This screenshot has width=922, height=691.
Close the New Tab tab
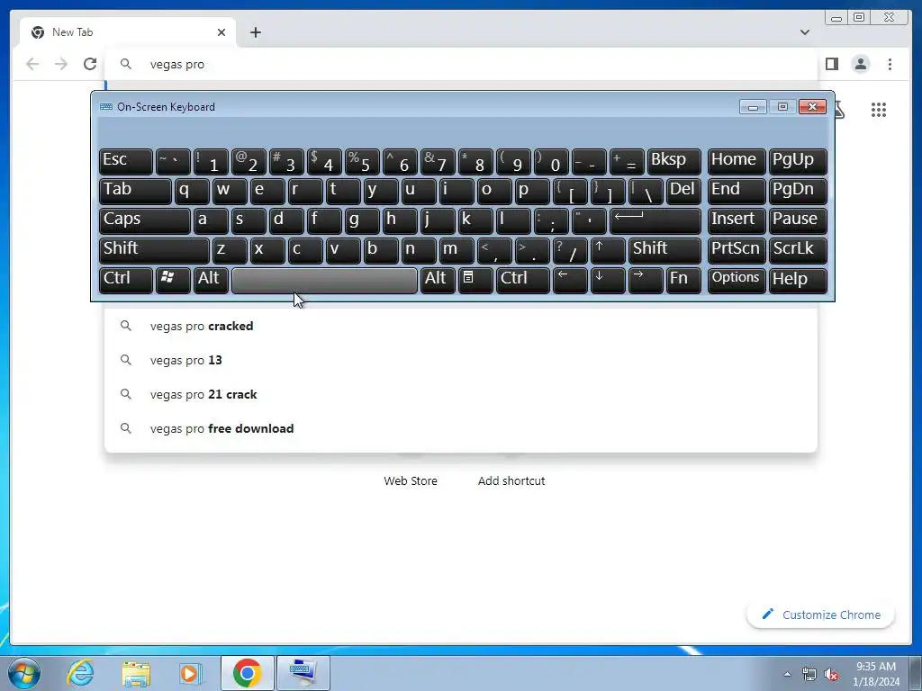pos(221,32)
